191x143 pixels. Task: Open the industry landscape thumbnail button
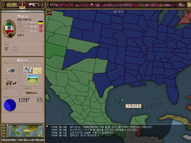(x=34, y=5)
